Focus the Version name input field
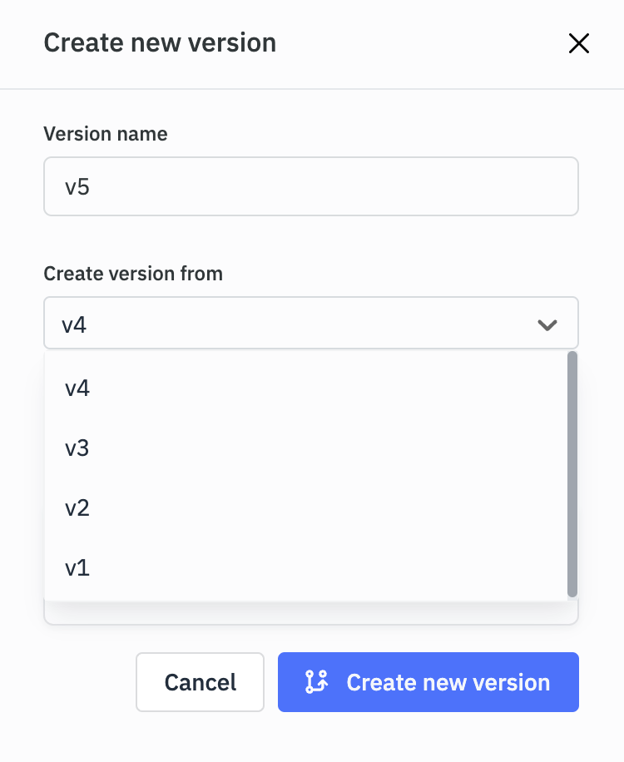624x762 pixels. click(x=310, y=186)
